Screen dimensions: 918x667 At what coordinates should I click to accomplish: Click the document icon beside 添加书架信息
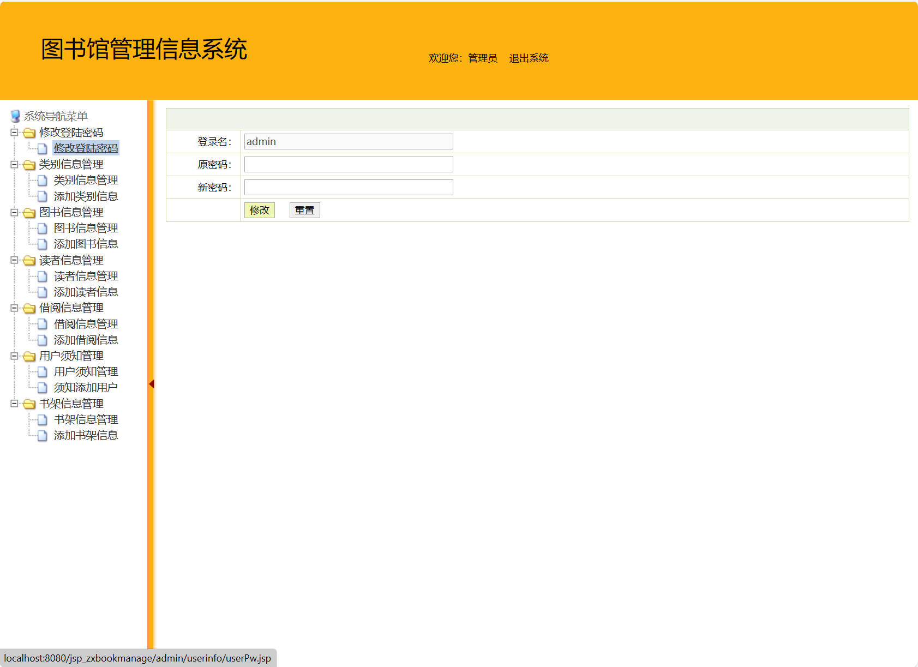coord(43,435)
